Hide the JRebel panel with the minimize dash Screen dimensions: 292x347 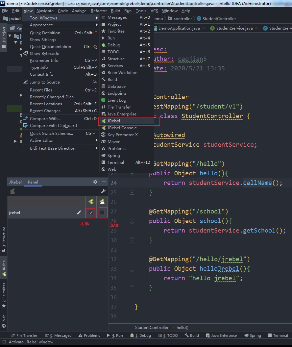(x=104, y=182)
